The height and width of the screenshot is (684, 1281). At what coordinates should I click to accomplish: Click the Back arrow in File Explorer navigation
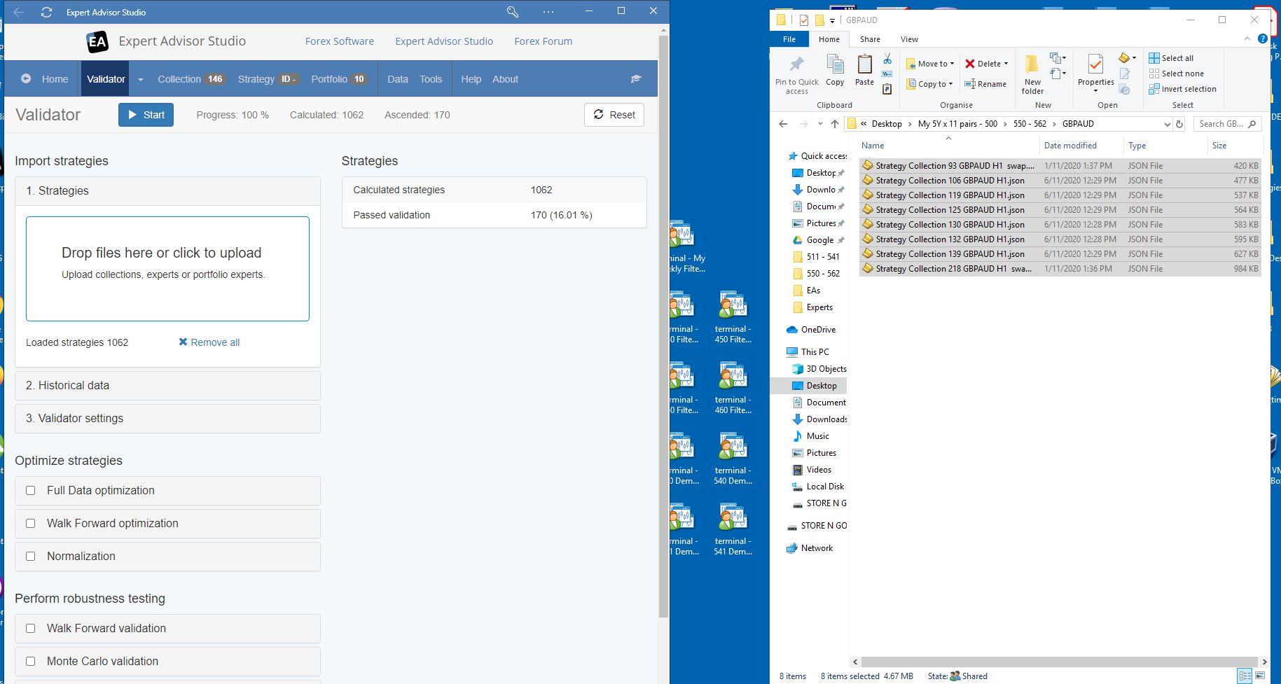tap(783, 124)
